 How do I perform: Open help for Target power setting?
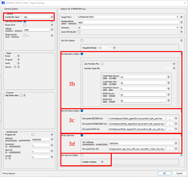pos(52,36)
